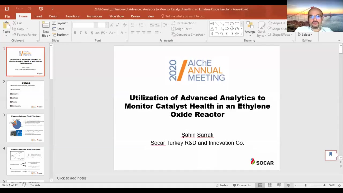The height and width of the screenshot is (193, 343).
Task: Click the Arrange objects button
Action: pos(250,29)
